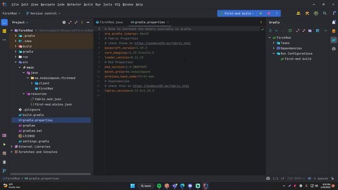The image size is (338, 190).
Task: Expand all in Project panel
Action: pyautogui.click(x=70, y=22)
